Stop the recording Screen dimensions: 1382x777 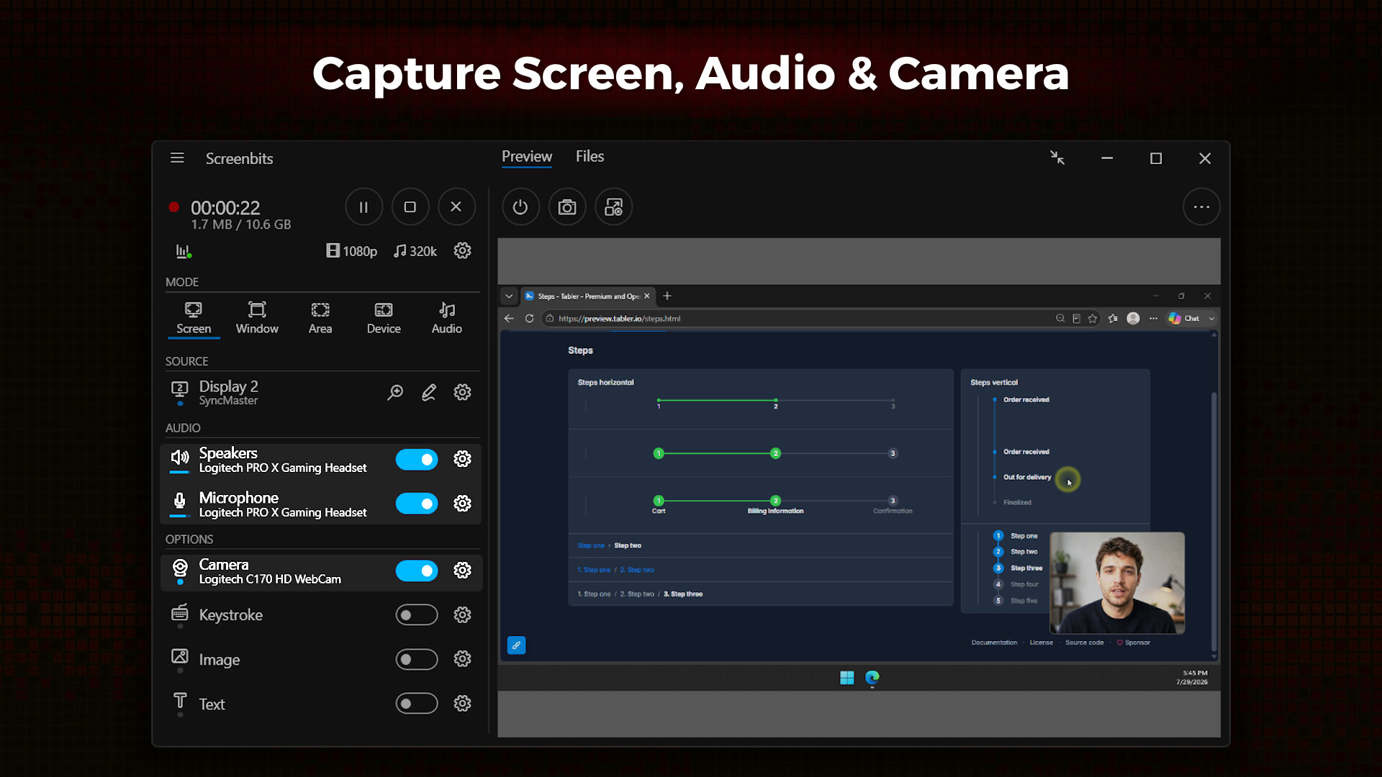tap(410, 207)
